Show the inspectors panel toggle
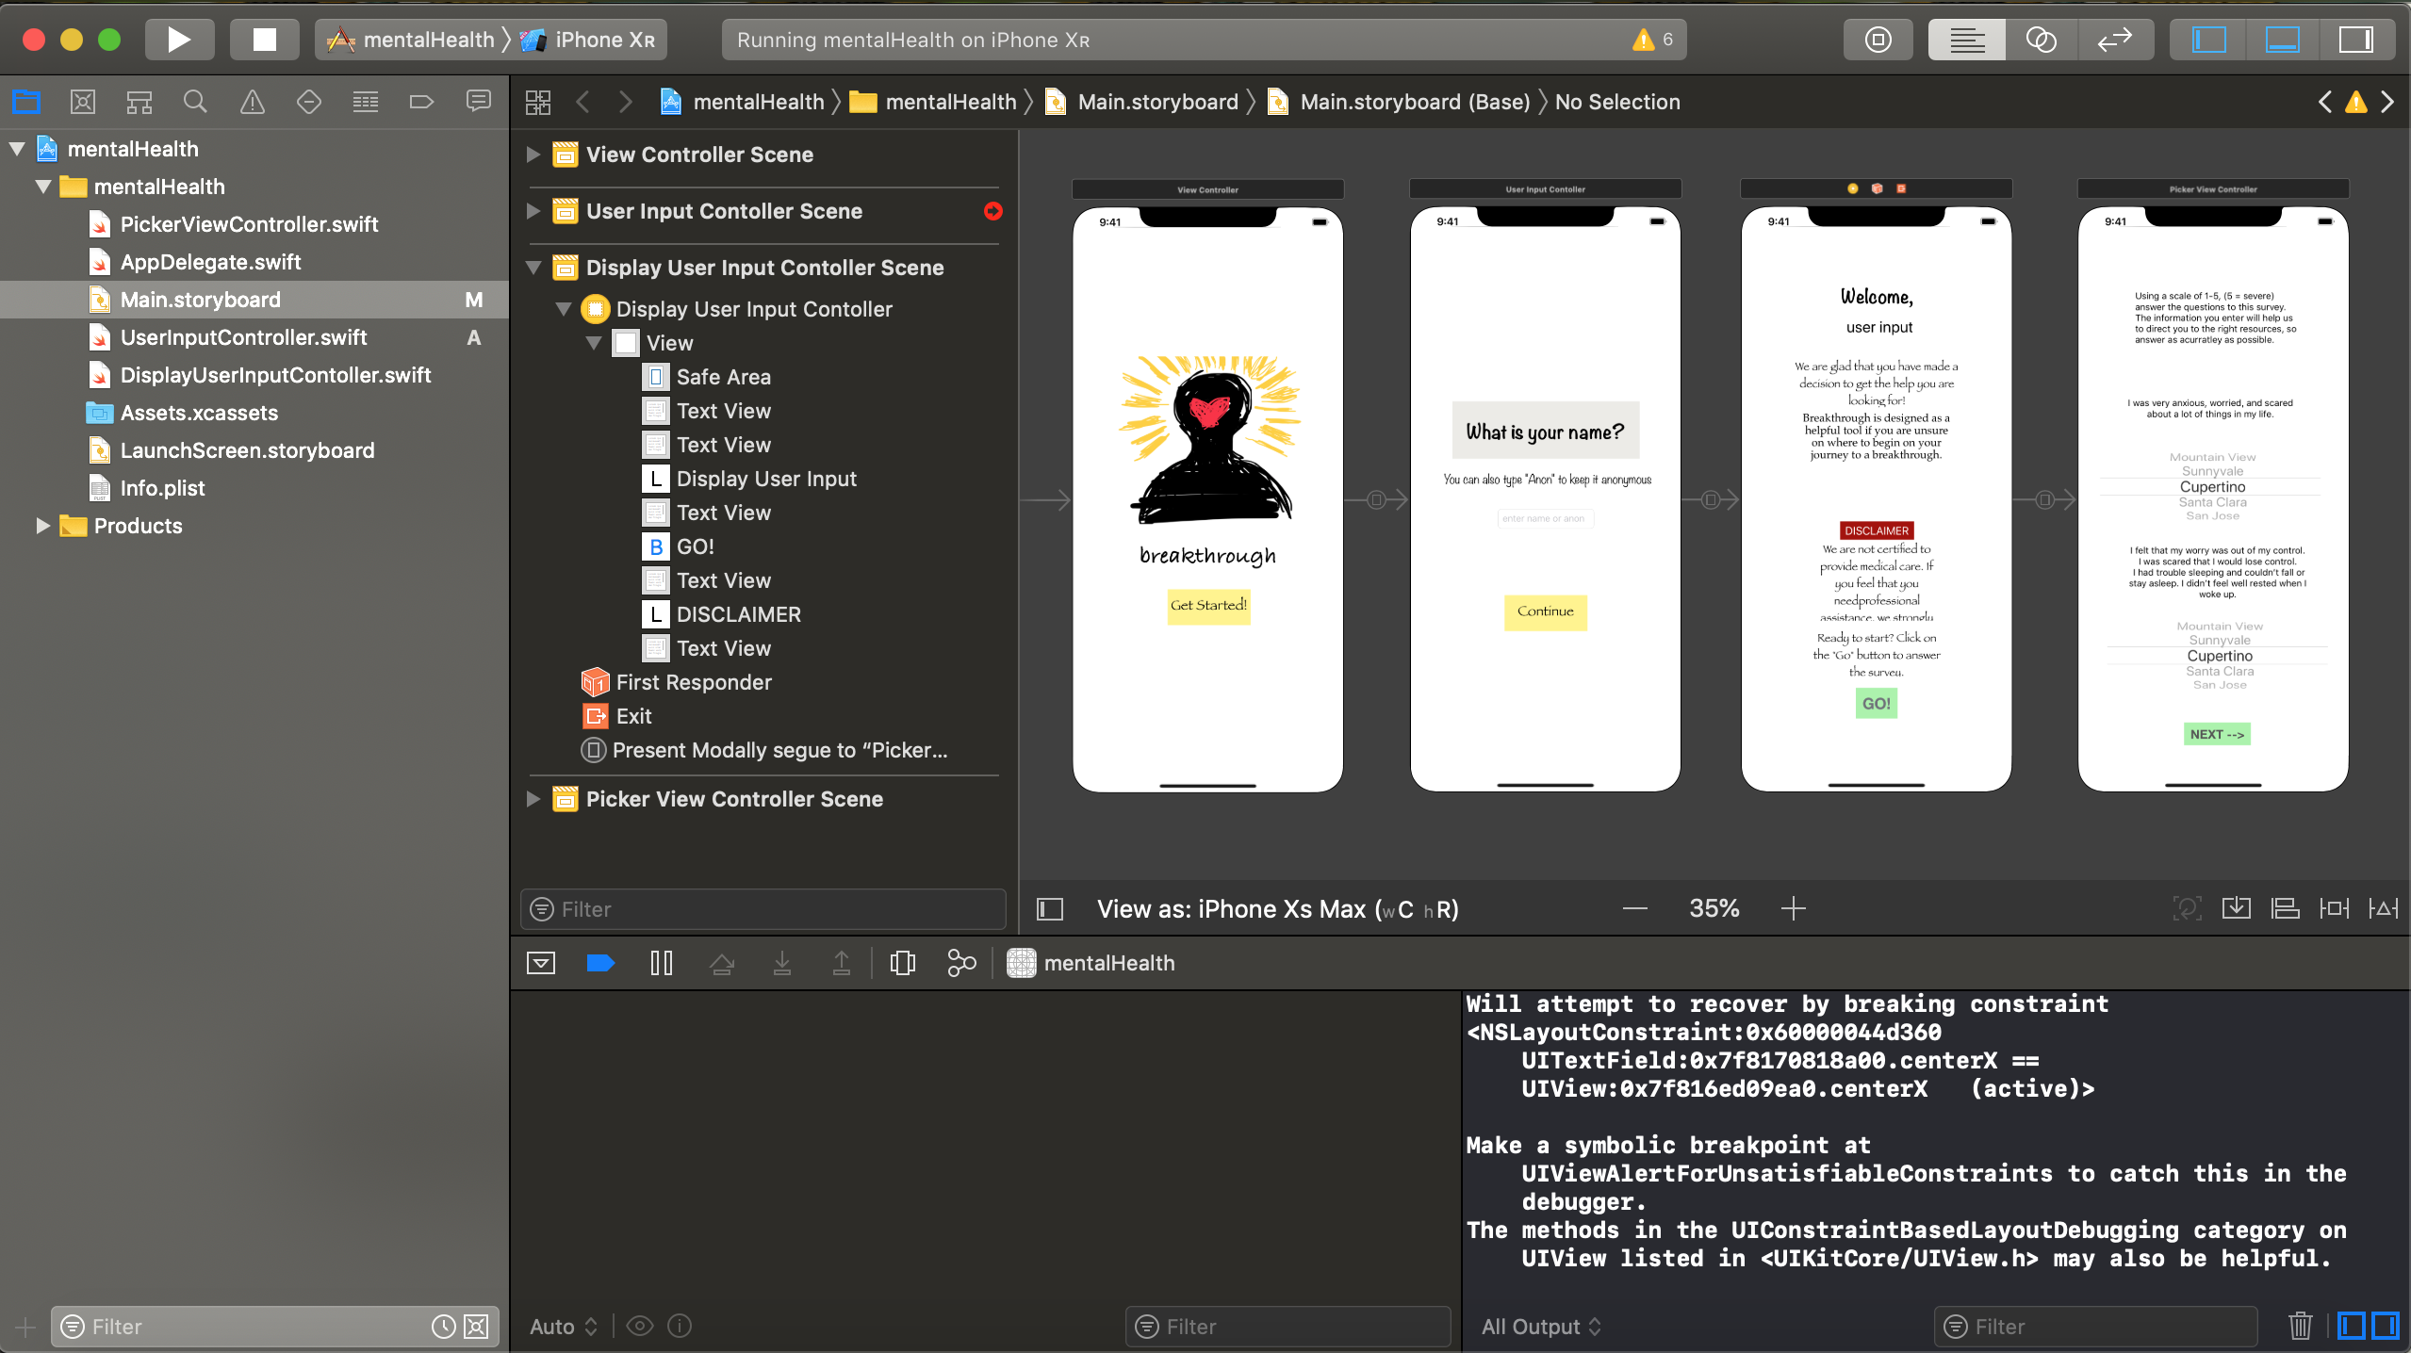The height and width of the screenshot is (1353, 2411). click(2355, 40)
